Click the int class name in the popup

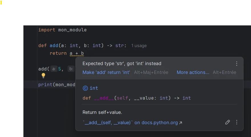(94, 88)
